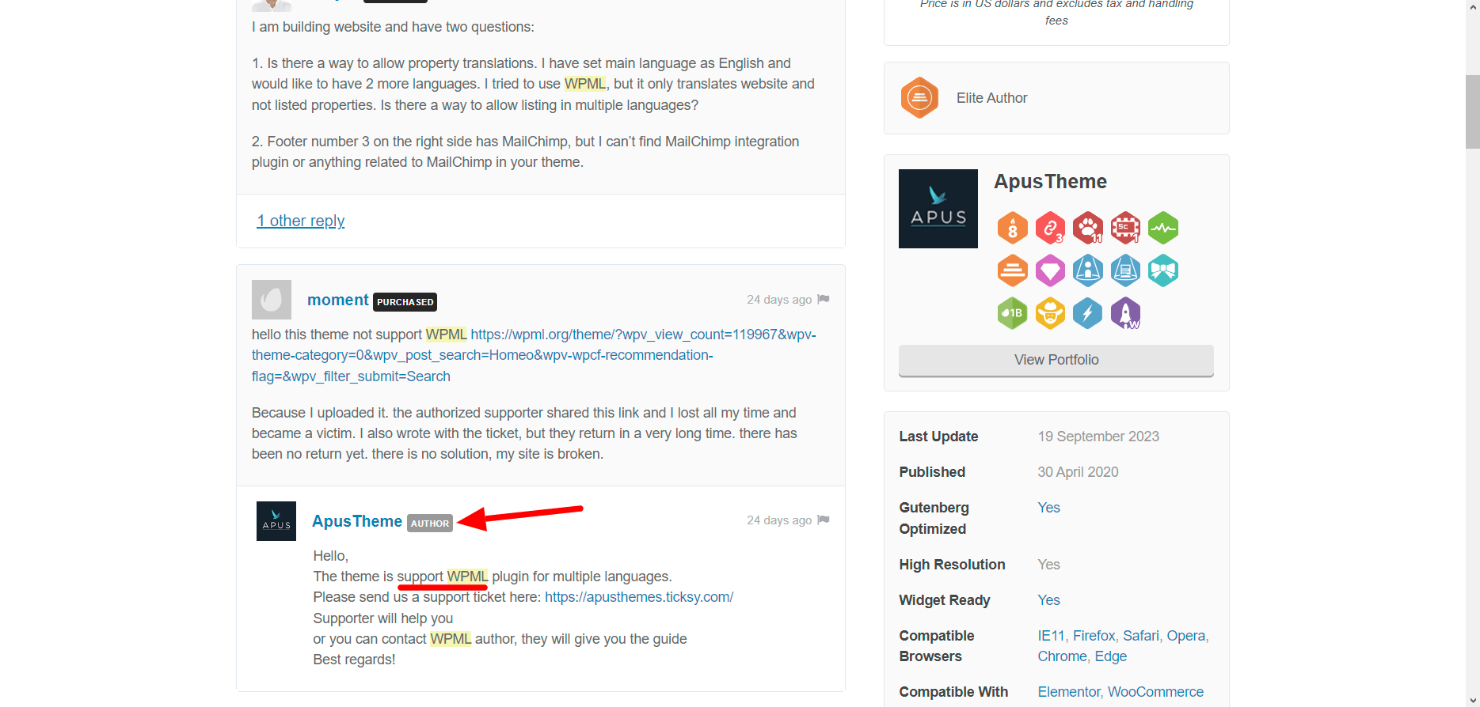Click the Gutenberg Optimized Yes link

(x=1048, y=508)
